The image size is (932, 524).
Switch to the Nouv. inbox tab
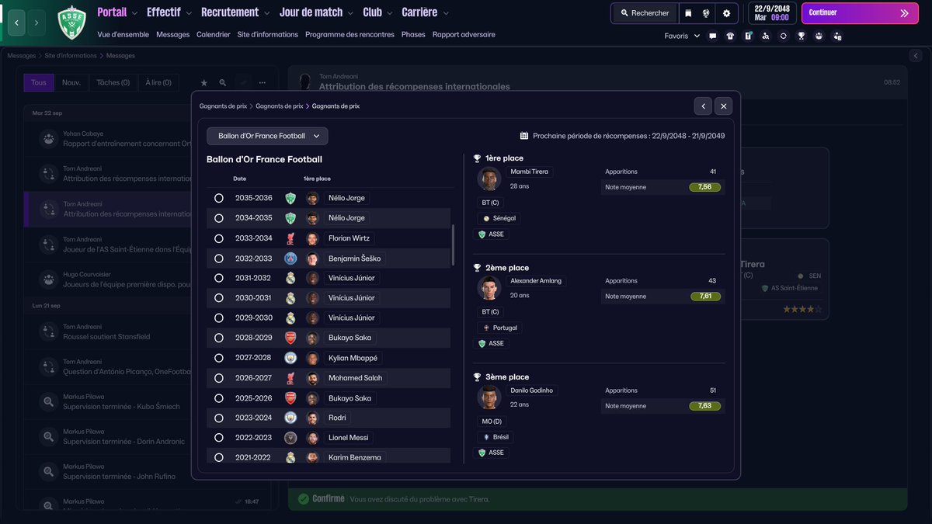point(71,82)
